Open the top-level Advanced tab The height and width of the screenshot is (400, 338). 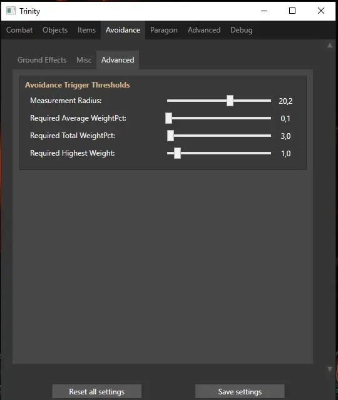point(204,30)
